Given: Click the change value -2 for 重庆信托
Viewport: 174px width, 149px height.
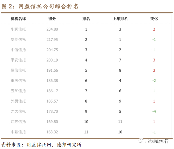Looking at the screenshot, I should (x=154, y=81).
